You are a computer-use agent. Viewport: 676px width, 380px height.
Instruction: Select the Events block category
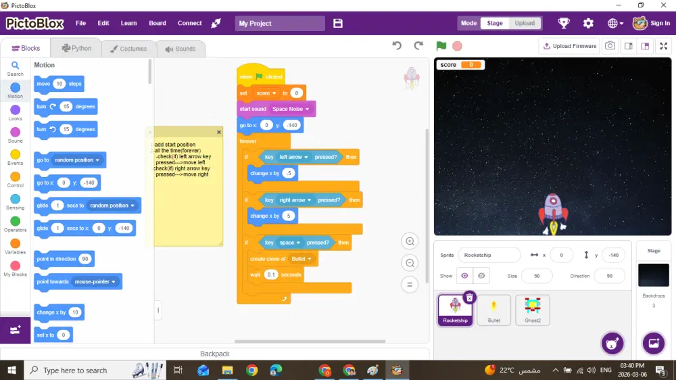point(15,158)
